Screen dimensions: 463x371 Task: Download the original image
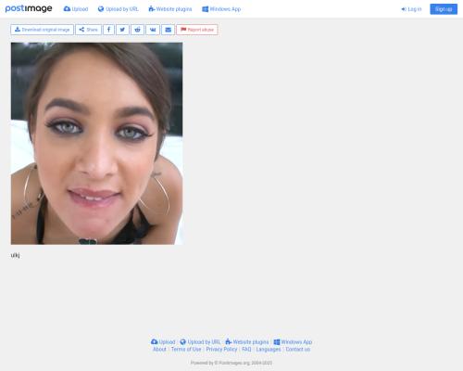42,30
